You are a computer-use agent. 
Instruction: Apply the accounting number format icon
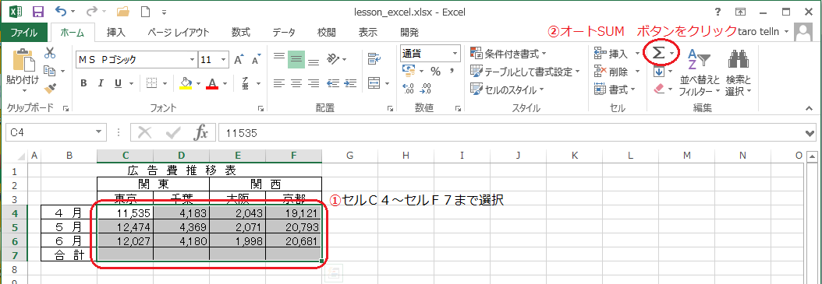409,71
